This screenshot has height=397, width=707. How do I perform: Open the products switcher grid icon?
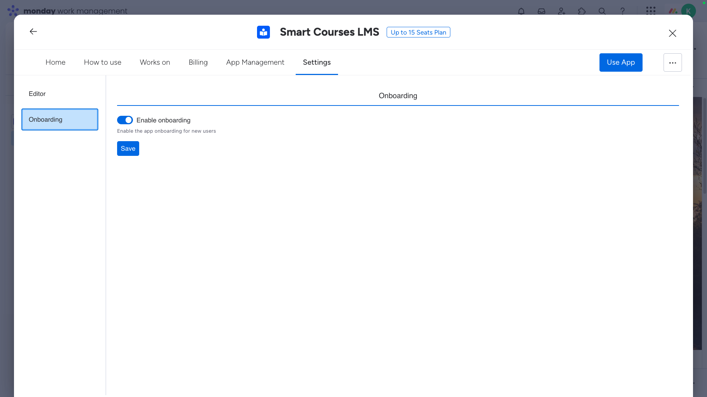pyautogui.click(x=651, y=11)
